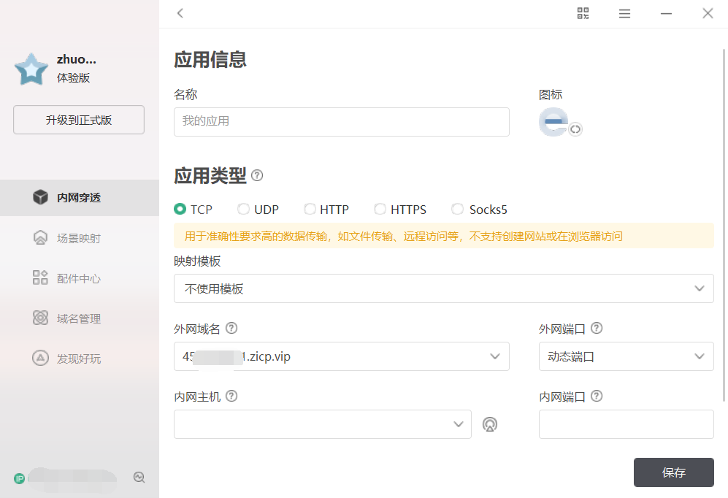Click the orange TCP description notice text
Image resolution: width=728 pixels, height=498 pixels.
coord(404,237)
